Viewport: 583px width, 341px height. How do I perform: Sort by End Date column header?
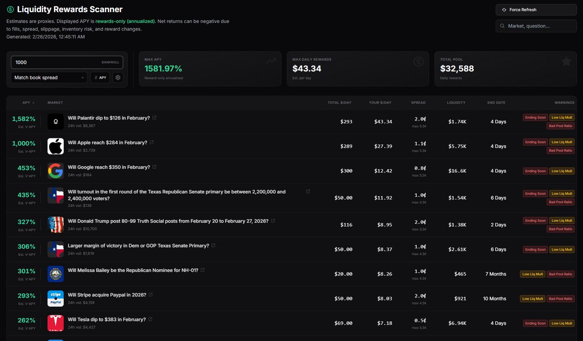497,102
